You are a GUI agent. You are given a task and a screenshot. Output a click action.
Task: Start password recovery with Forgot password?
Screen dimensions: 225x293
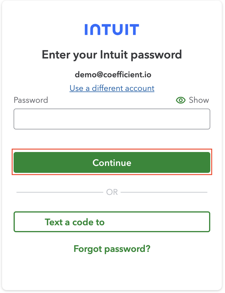(x=112, y=249)
